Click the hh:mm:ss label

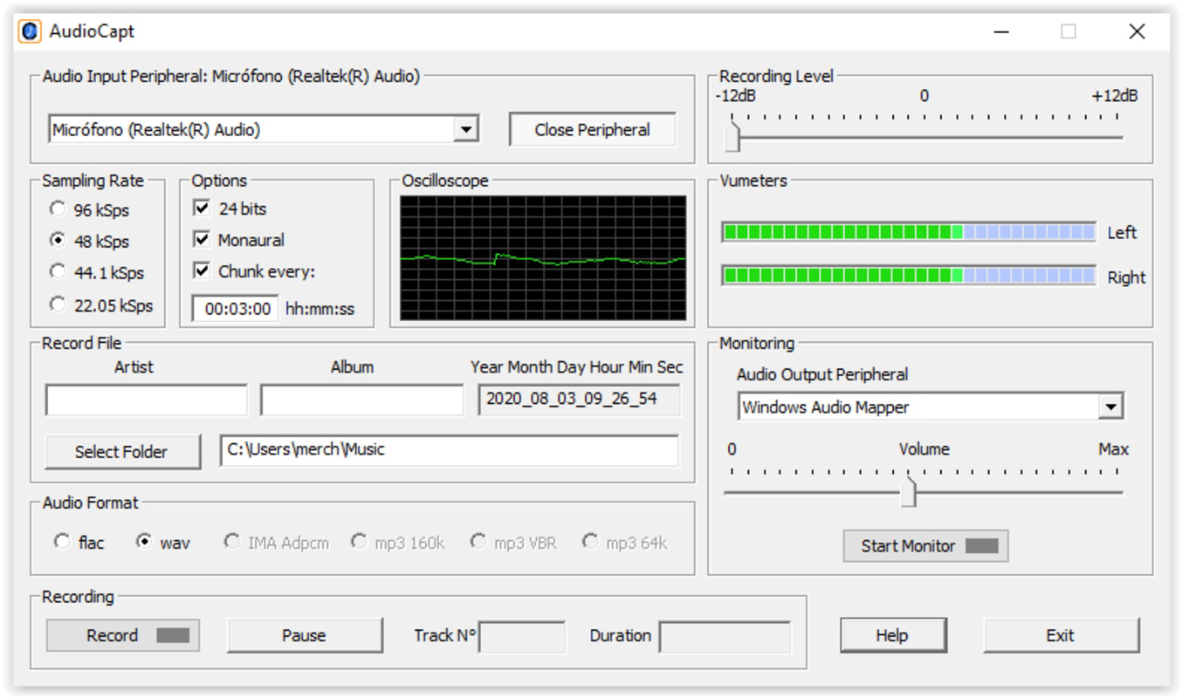click(x=320, y=309)
